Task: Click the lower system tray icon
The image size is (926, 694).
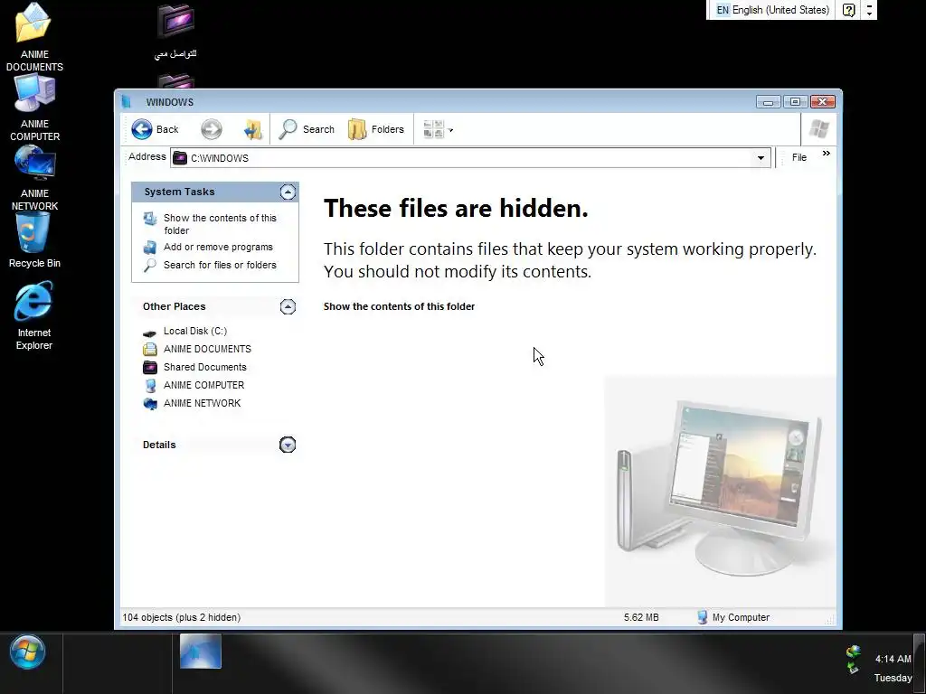Action: [x=853, y=668]
